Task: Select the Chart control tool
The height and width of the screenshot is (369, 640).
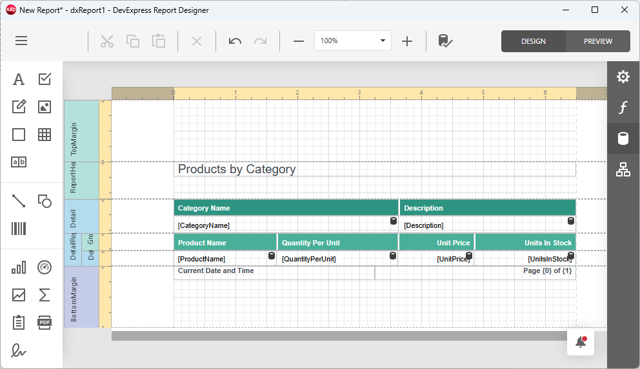Action: click(18, 268)
